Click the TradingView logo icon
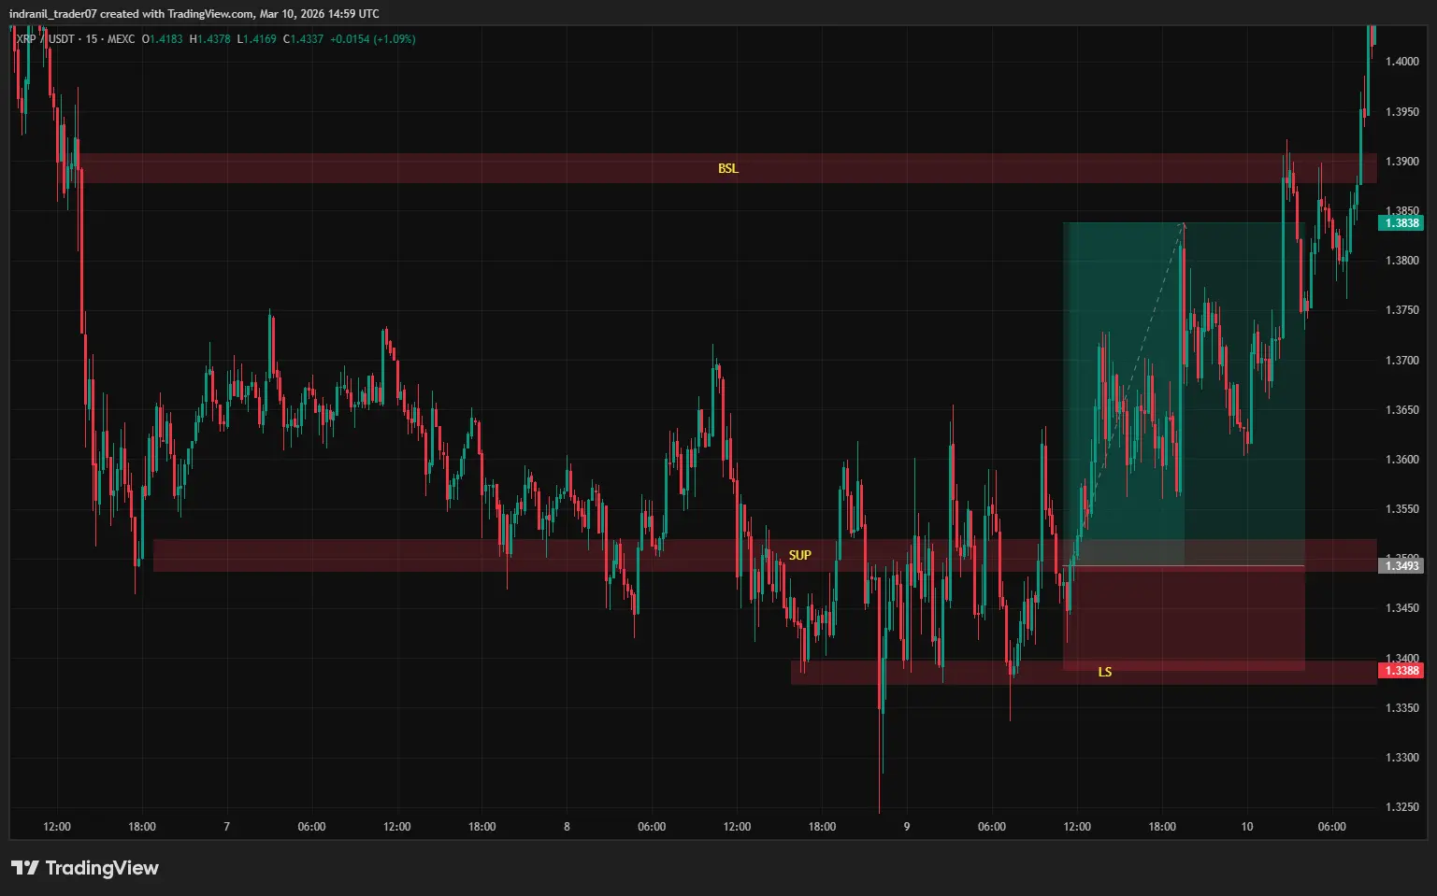1437x896 pixels. pos(24,868)
